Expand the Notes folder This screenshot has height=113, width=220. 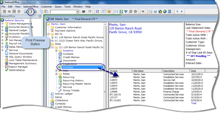click(56, 74)
